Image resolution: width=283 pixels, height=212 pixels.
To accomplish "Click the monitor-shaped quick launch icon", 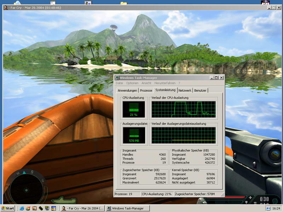I will point(47,208).
